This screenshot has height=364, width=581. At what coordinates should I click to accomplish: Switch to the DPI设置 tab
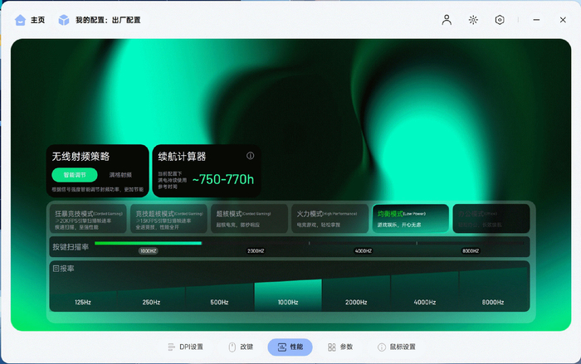click(x=186, y=347)
